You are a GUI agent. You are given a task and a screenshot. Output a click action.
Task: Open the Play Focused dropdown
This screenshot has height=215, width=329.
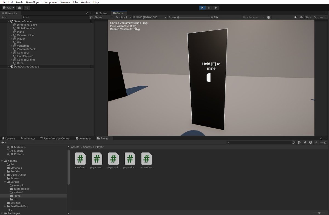point(253,17)
